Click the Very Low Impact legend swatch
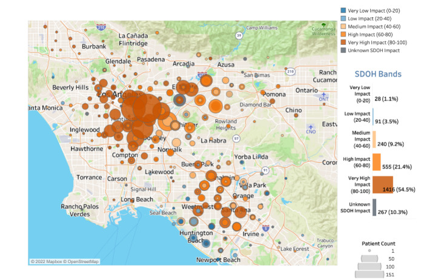 point(343,10)
